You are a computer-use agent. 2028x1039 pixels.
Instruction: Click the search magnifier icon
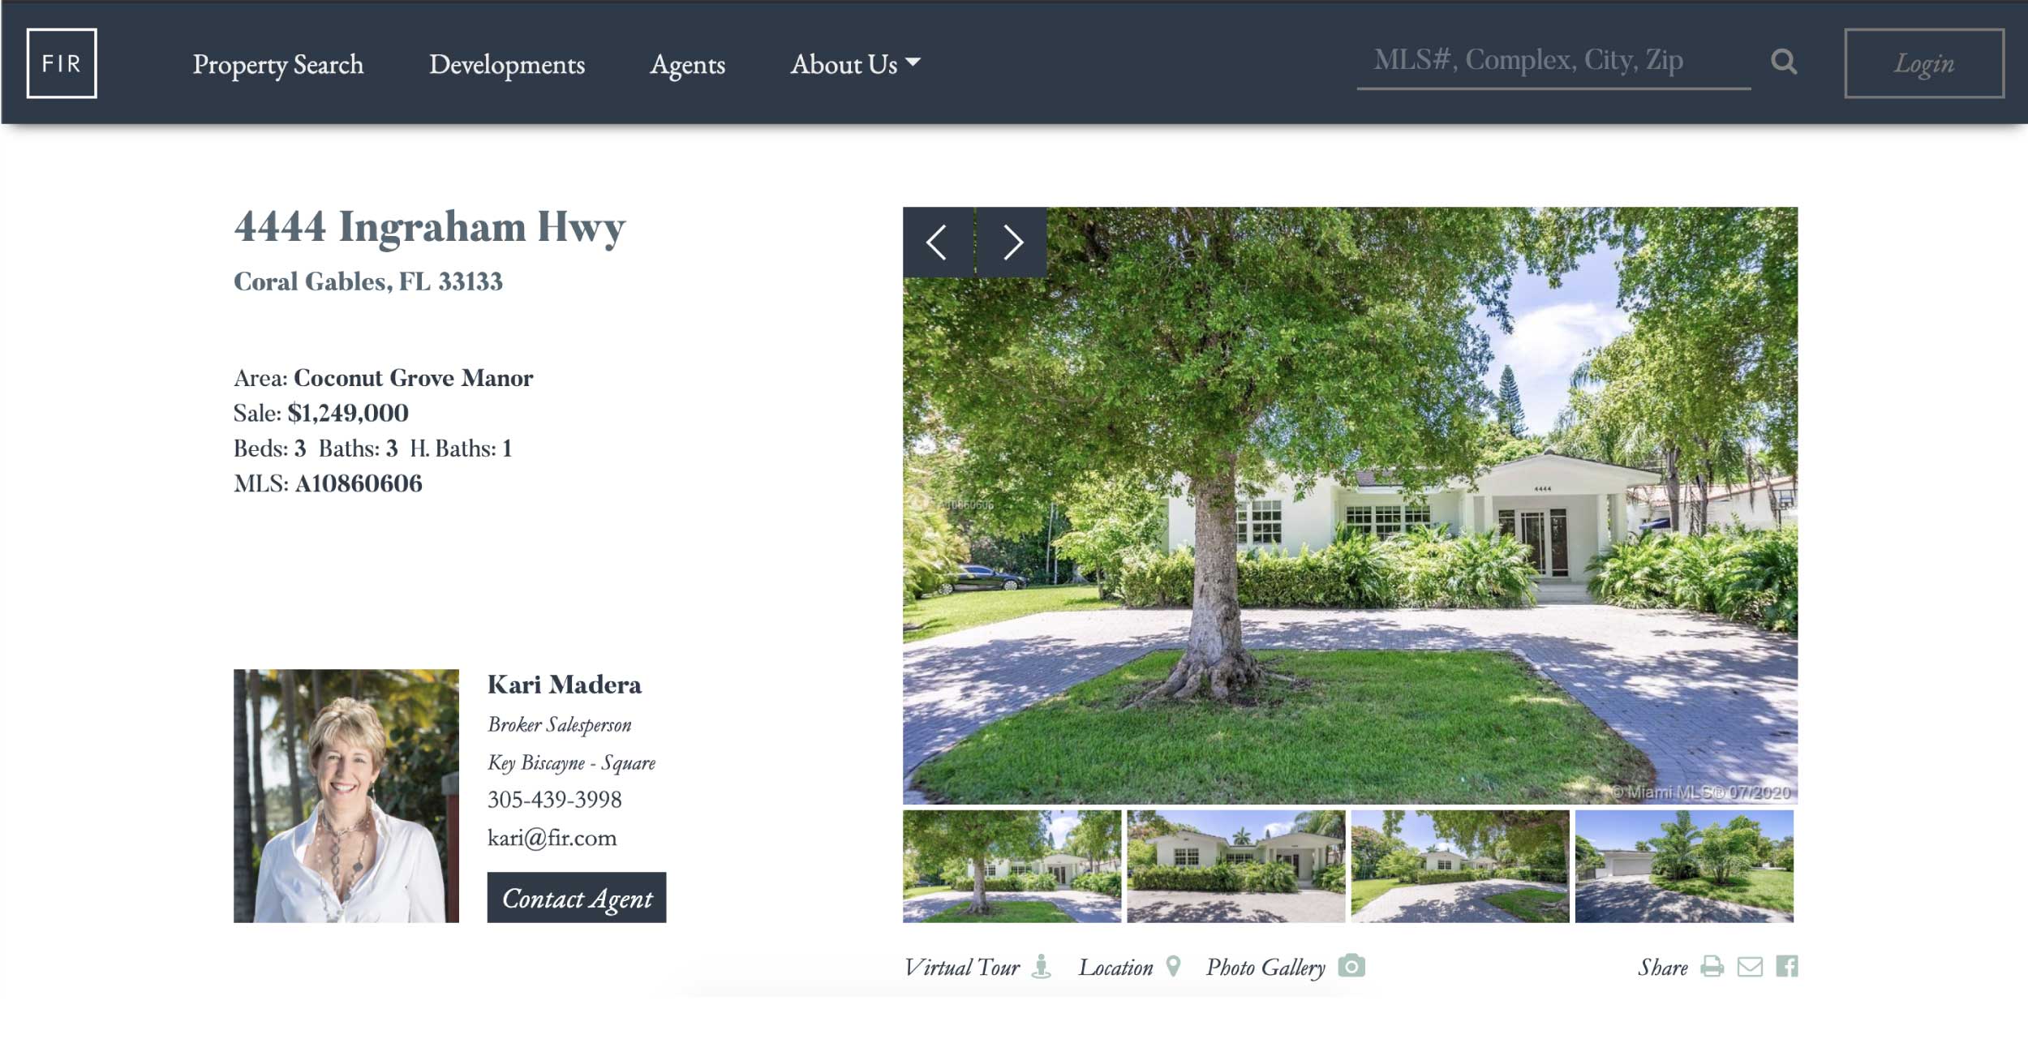(1783, 61)
